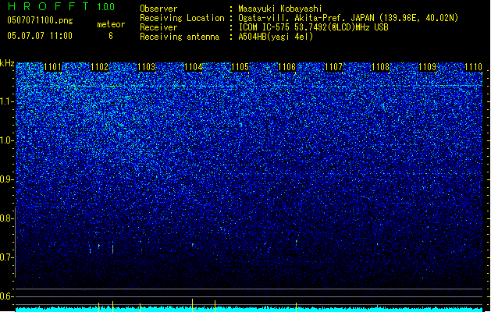Click the 1105 time axis label

pyautogui.click(x=240, y=67)
